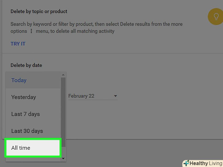This screenshot has height=167, width=223.
Task: Click the three-dot more options icon
Action: coord(31,31)
